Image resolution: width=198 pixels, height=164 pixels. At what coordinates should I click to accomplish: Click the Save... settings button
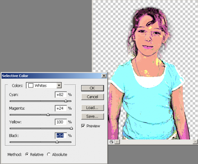93,116
